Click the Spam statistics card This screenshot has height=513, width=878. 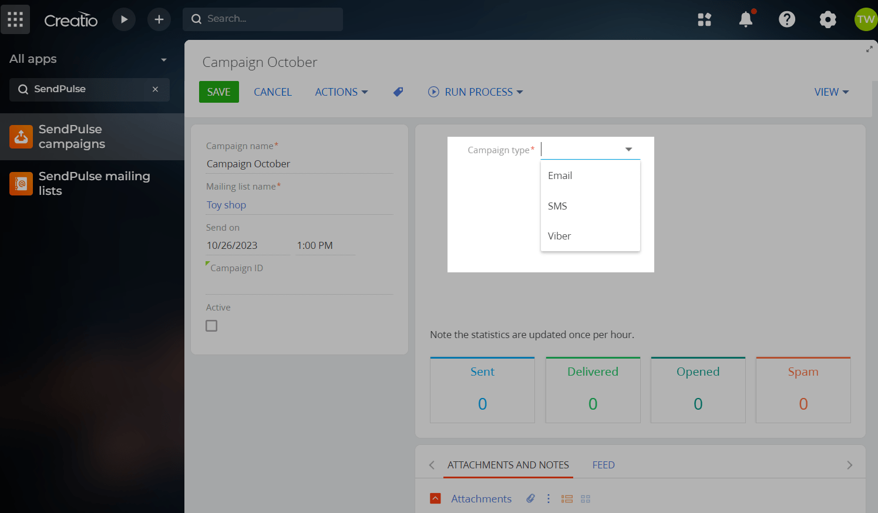[x=803, y=390]
